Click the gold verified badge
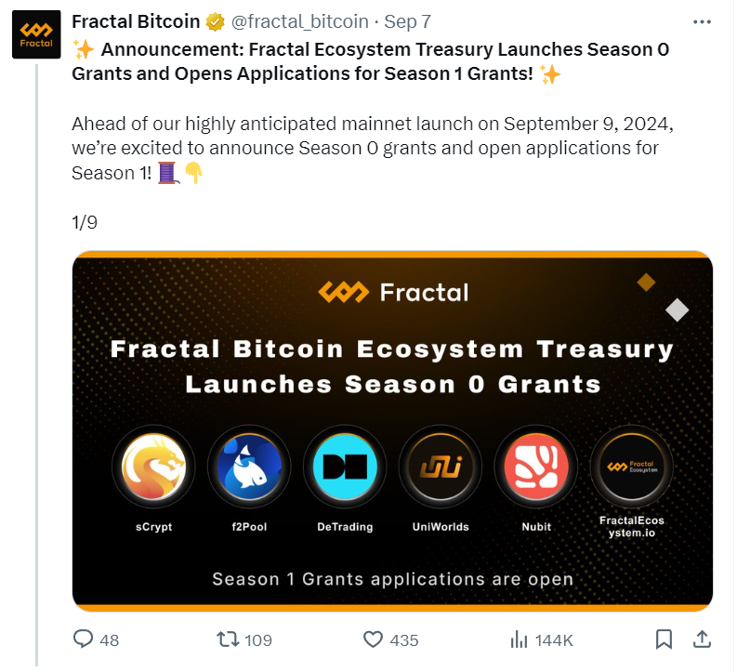The height and width of the screenshot is (672, 737). (x=215, y=22)
